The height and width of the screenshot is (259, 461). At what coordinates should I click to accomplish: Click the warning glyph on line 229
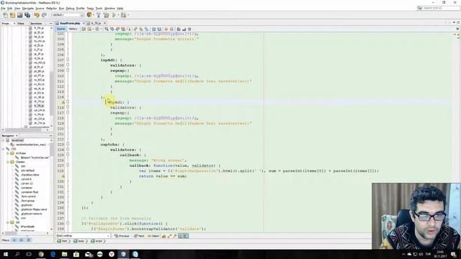63,176
